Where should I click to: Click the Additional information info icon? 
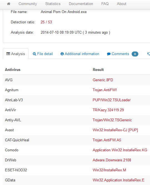point(62,54)
